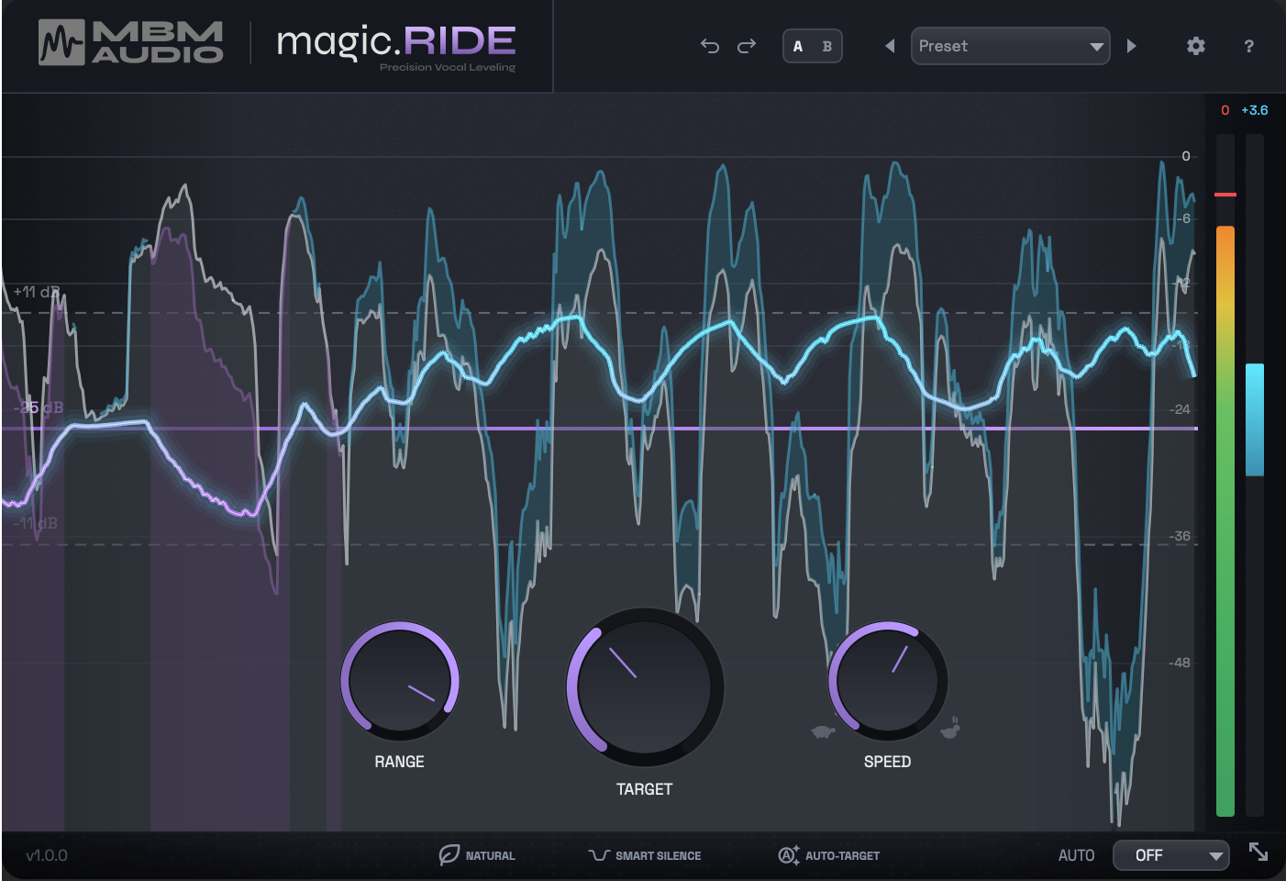Toggle SMART SILENCE mode

click(x=645, y=855)
